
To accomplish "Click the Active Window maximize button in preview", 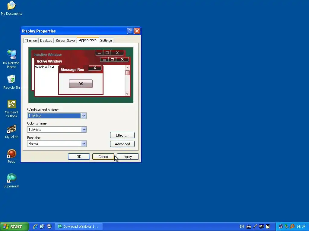I will pos(112,59).
